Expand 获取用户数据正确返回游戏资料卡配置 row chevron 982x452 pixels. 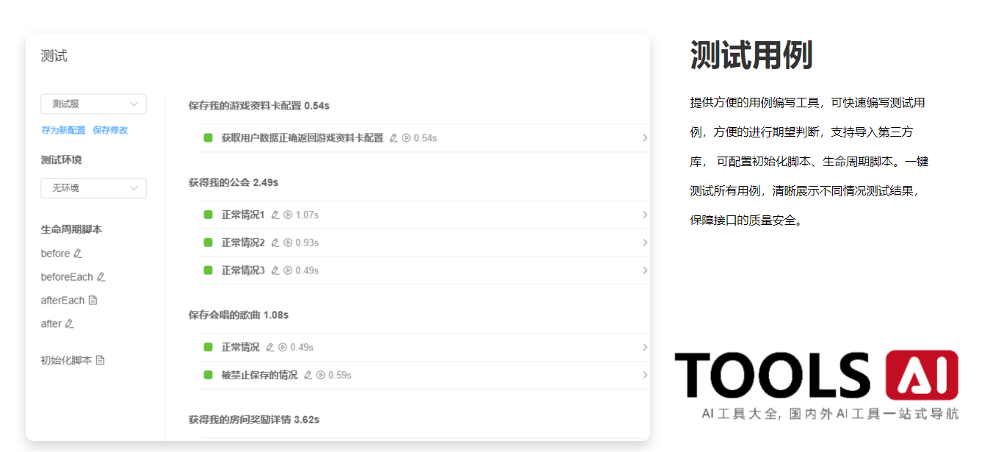click(644, 138)
